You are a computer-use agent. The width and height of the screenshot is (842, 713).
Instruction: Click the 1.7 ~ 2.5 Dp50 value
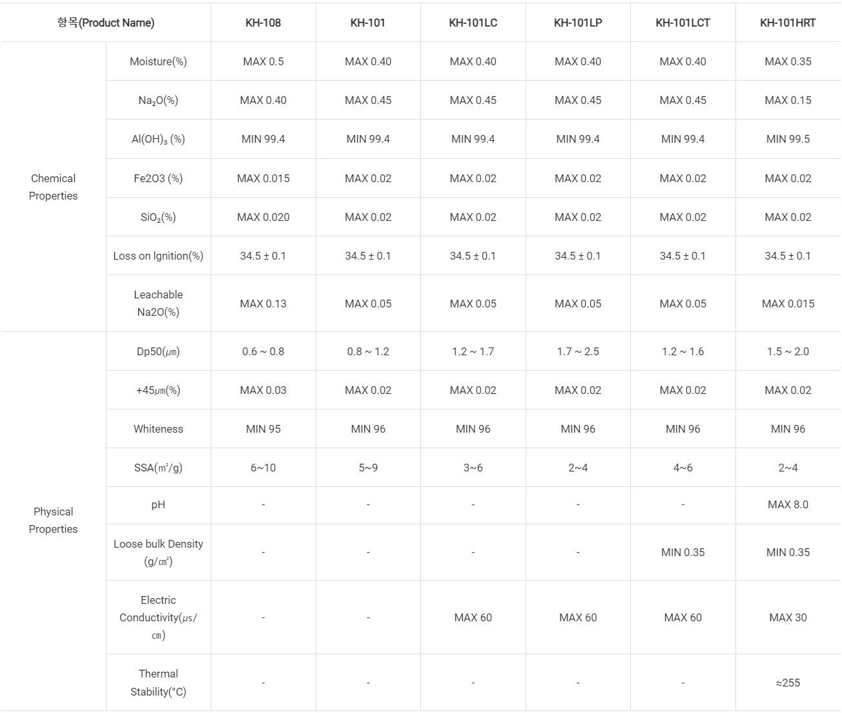pos(578,351)
